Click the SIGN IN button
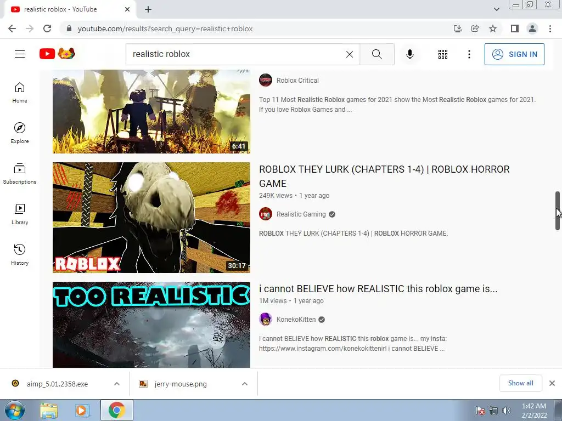The width and height of the screenshot is (562, 421). [x=514, y=54]
